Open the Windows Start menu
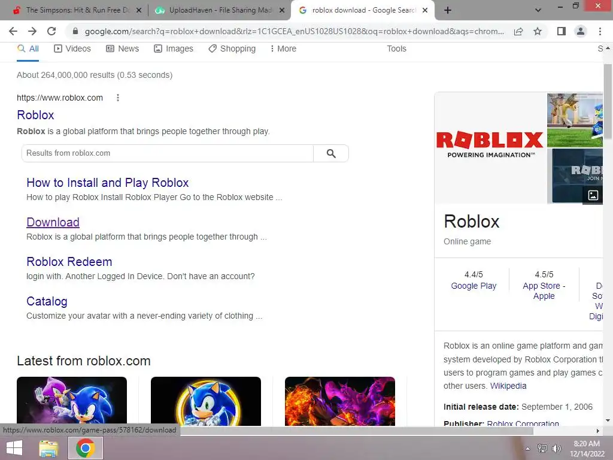Viewport: 613px width, 460px height. tap(14, 448)
